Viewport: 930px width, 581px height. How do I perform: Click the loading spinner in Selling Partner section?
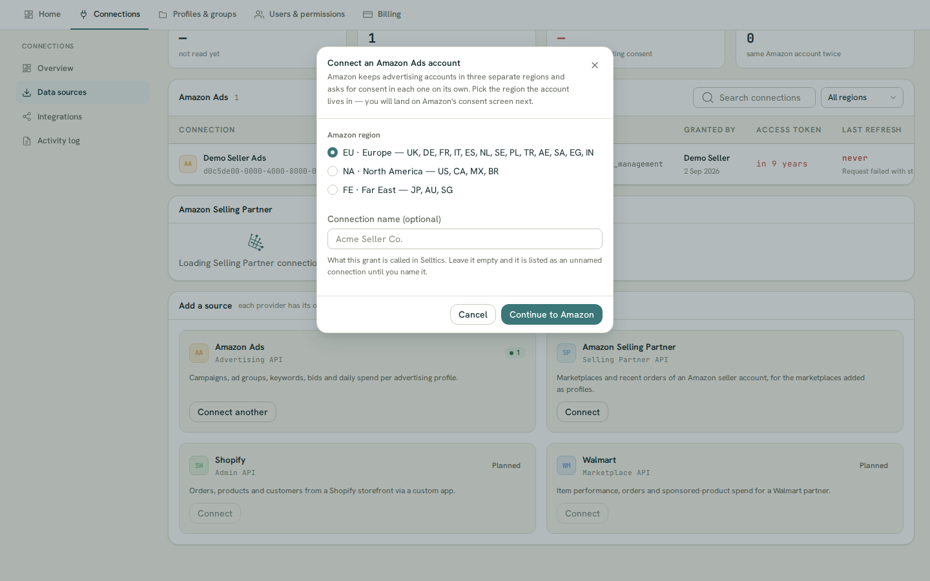(x=256, y=243)
